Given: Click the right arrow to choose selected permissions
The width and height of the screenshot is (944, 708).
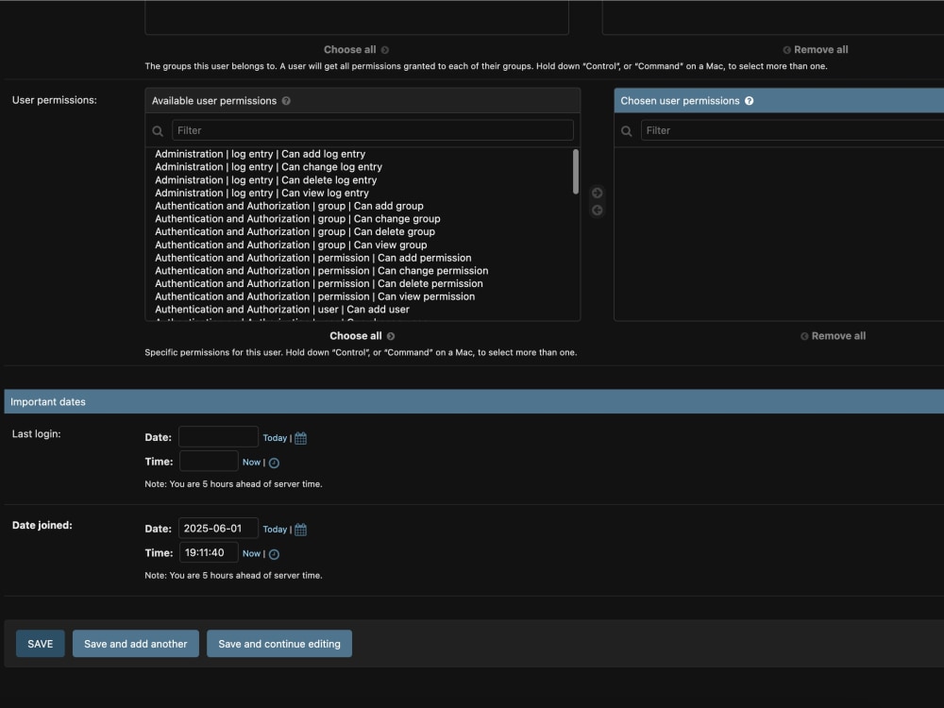Looking at the screenshot, I should pos(598,193).
